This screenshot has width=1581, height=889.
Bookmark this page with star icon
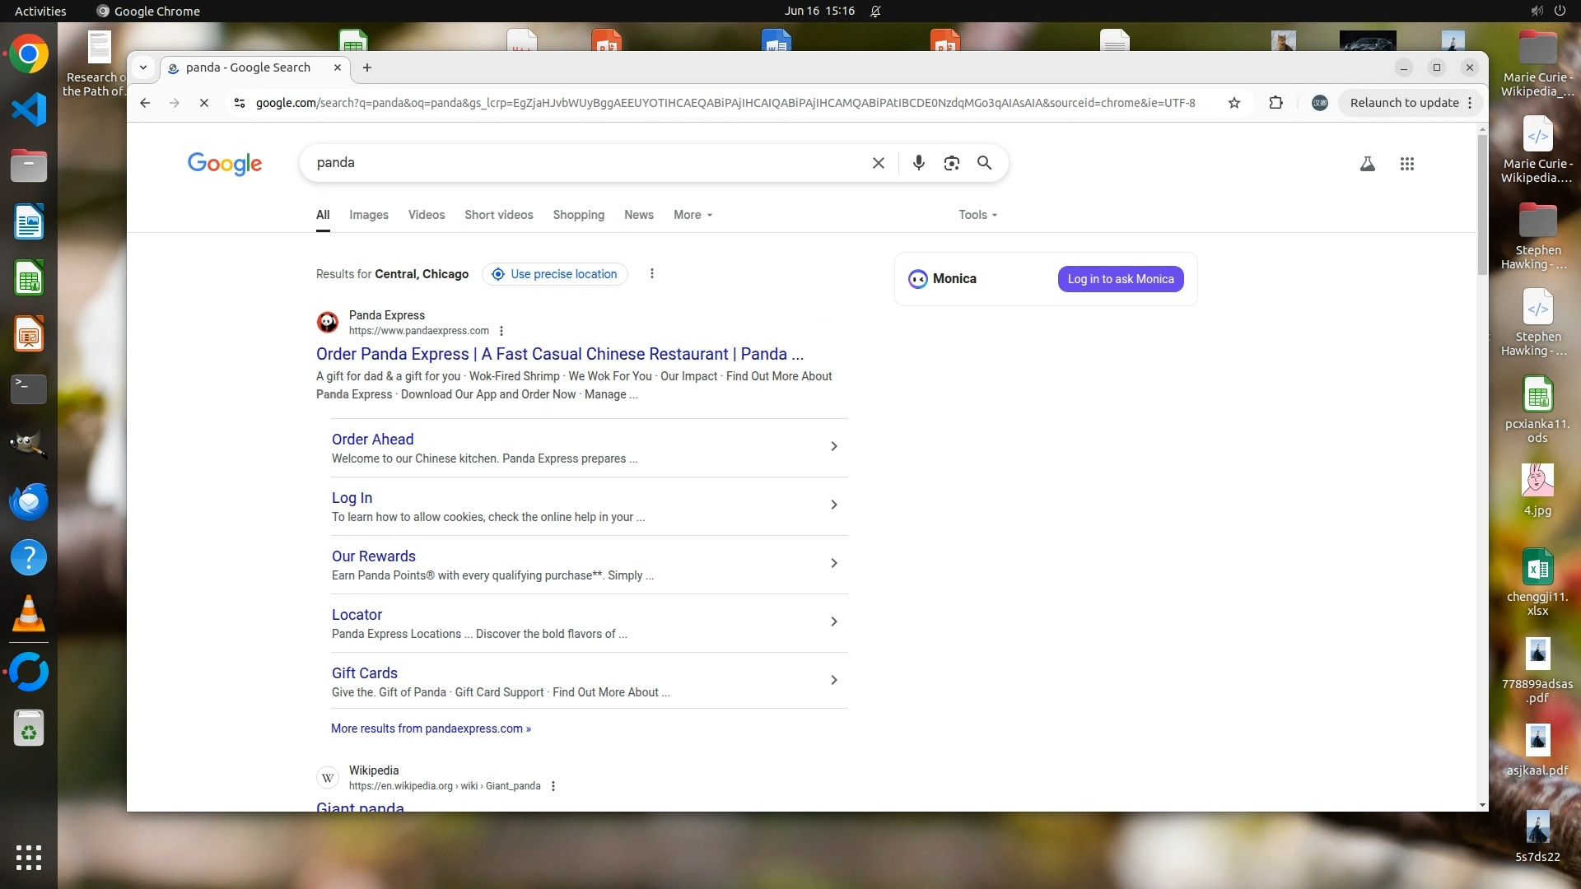click(x=1234, y=103)
